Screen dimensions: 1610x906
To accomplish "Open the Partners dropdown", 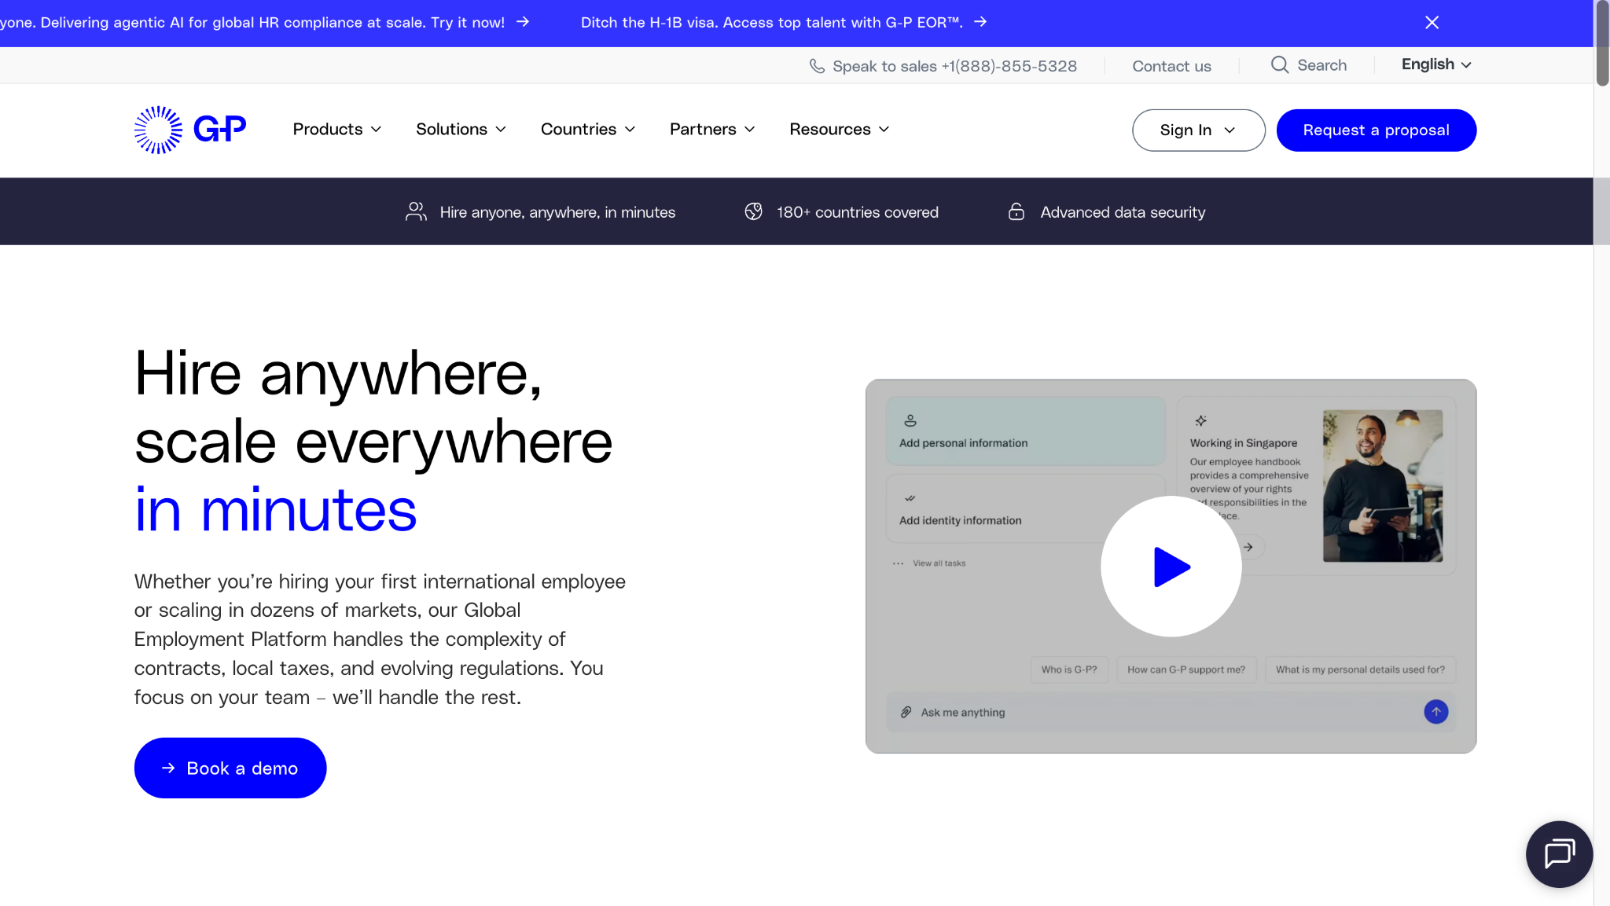I will point(711,130).
